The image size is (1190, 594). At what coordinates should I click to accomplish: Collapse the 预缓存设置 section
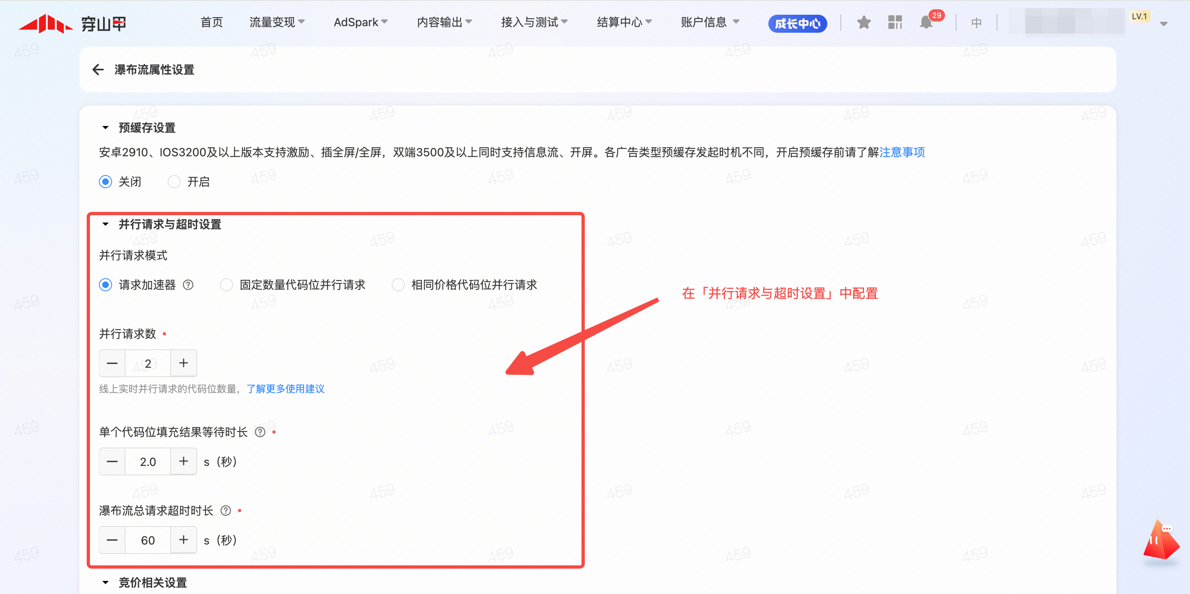(106, 128)
